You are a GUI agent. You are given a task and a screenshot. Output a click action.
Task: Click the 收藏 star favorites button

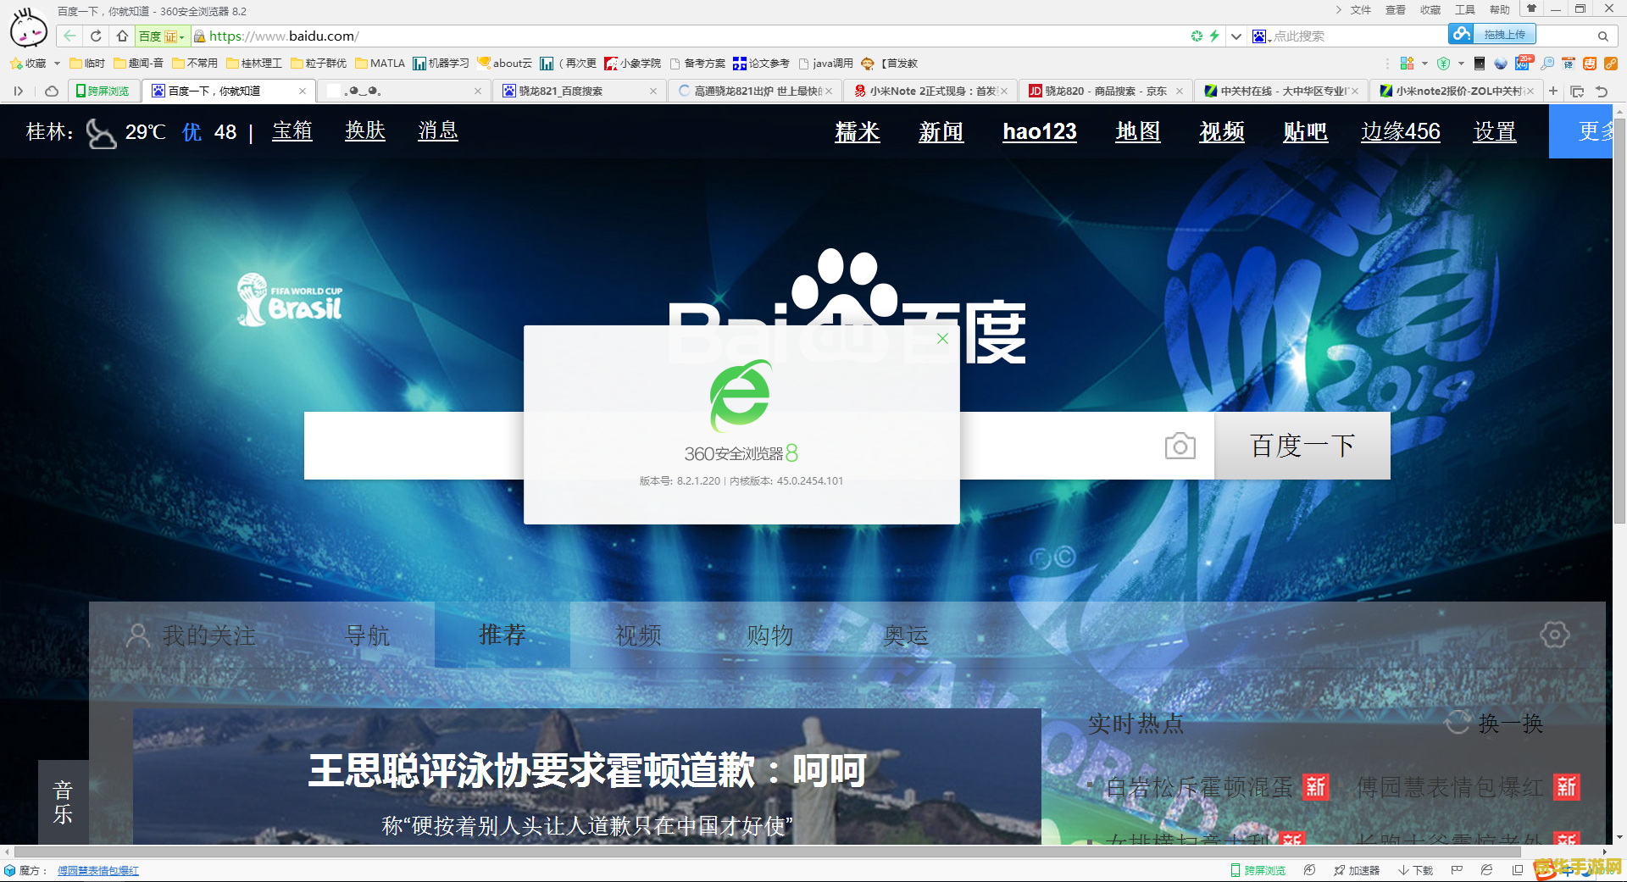pyautogui.click(x=28, y=64)
